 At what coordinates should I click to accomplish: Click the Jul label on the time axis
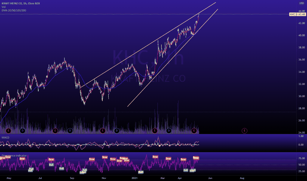click(40, 178)
